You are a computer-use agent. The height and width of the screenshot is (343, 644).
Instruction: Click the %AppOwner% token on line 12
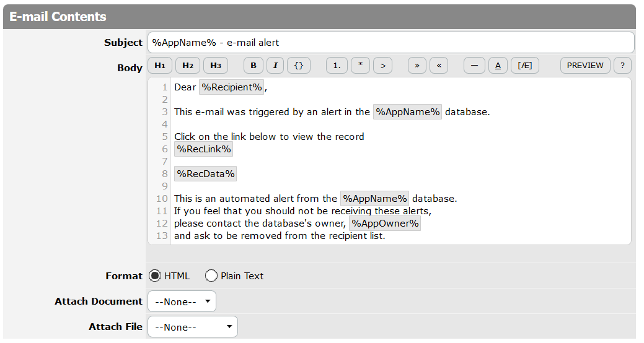tap(385, 223)
